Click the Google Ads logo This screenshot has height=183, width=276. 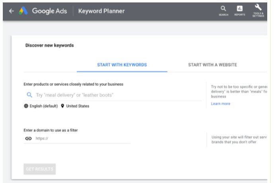(23, 11)
